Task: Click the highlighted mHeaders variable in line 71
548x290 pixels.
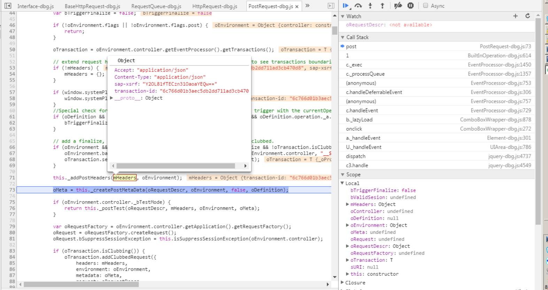Action: pyautogui.click(x=125, y=178)
